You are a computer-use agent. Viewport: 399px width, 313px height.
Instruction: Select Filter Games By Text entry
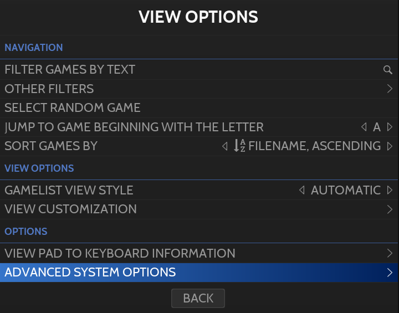point(70,70)
